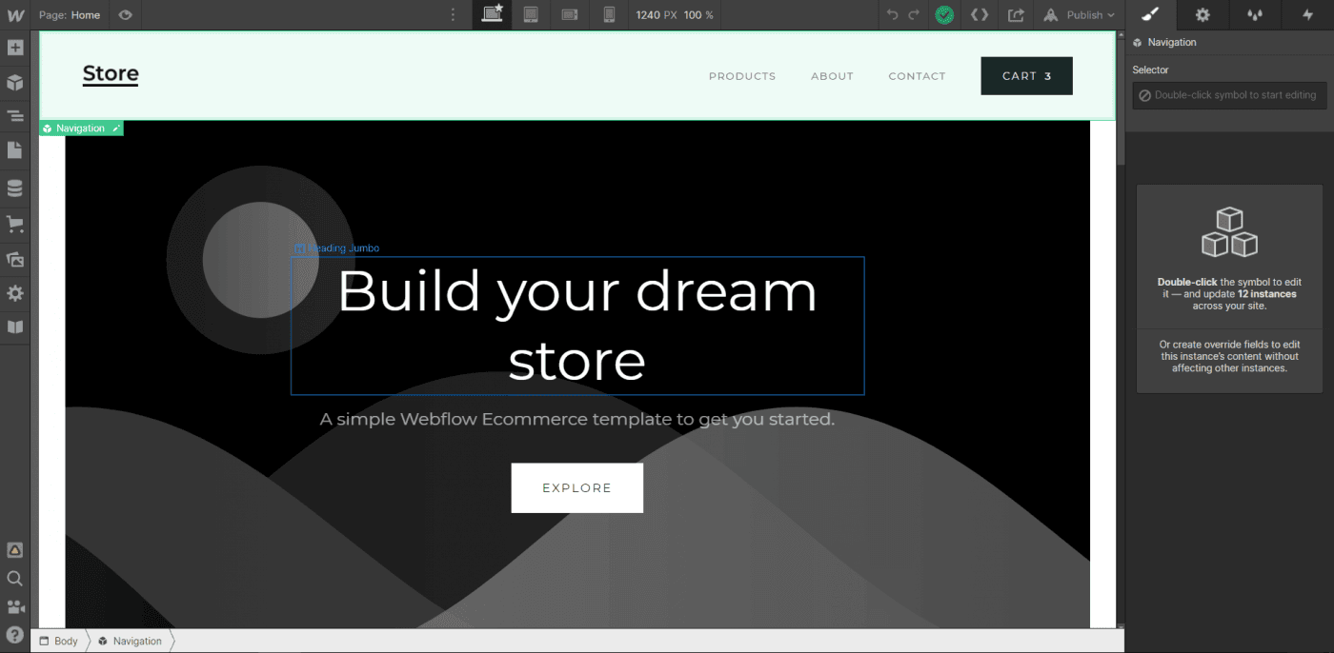Select Body in the breadcrumb bar
The image size is (1334, 653).
coord(59,641)
